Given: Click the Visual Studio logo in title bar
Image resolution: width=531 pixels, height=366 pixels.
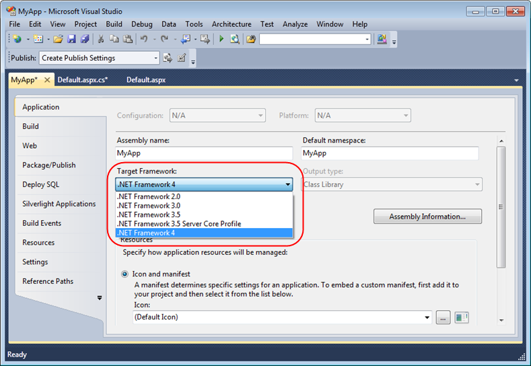Looking at the screenshot, I should click(x=11, y=11).
